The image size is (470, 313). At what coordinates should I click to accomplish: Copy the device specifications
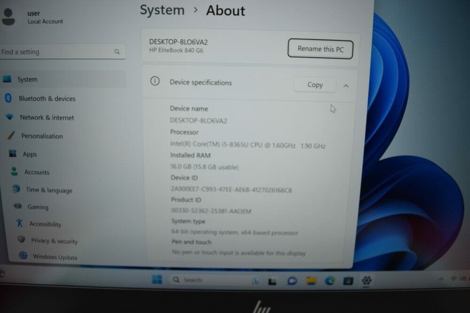point(315,85)
